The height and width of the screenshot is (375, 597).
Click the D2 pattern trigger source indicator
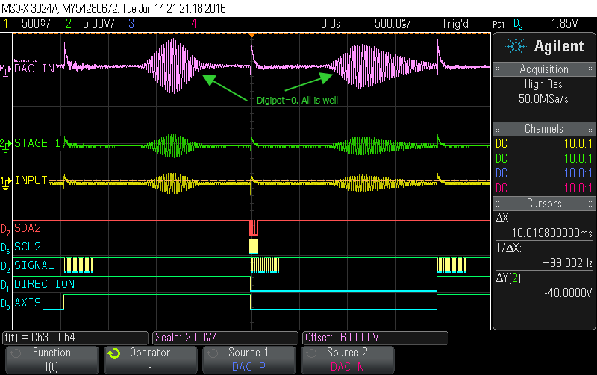point(518,24)
